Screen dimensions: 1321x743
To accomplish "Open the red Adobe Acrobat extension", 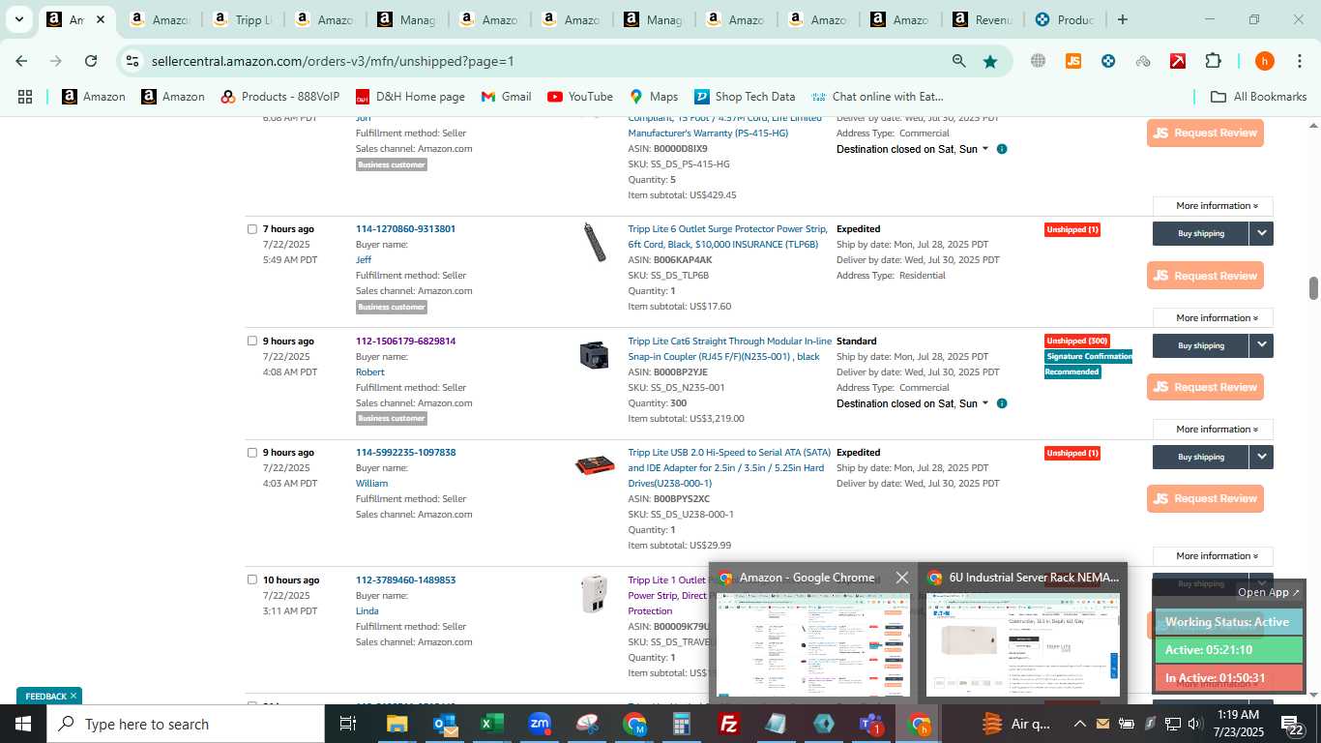I will point(1178,61).
